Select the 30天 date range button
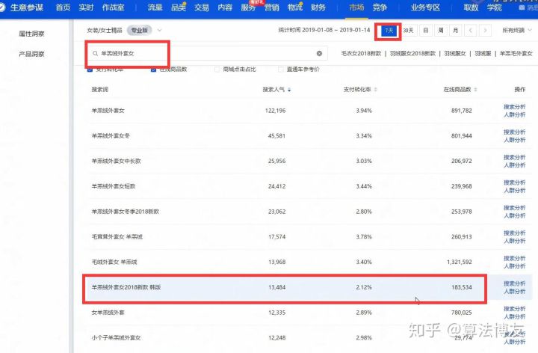This screenshot has height=353, width=538. tap(408, 31)
